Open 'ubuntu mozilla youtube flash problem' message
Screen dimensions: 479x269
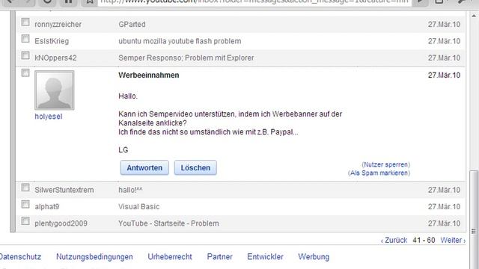(180, 41)
